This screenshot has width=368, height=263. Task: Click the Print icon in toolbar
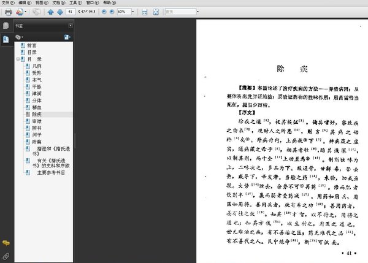click(8, 12)
